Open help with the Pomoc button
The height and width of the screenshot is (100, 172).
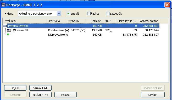tap(65, 95)
